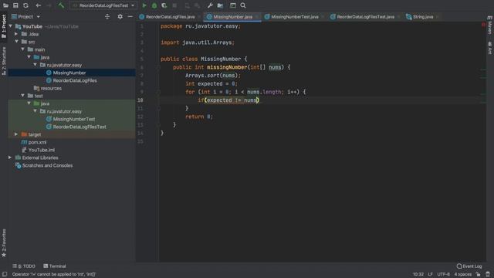494x278 pixels.
Task: Hide the Project panel with minus icon
Action: click(130, 16)
